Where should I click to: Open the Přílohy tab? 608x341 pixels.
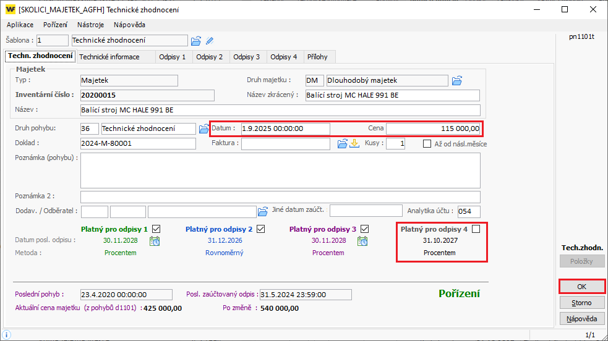318,57
